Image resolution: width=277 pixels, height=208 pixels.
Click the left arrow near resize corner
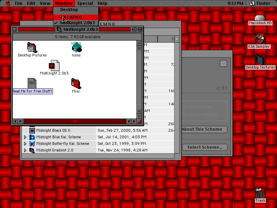tap(129, 121)
